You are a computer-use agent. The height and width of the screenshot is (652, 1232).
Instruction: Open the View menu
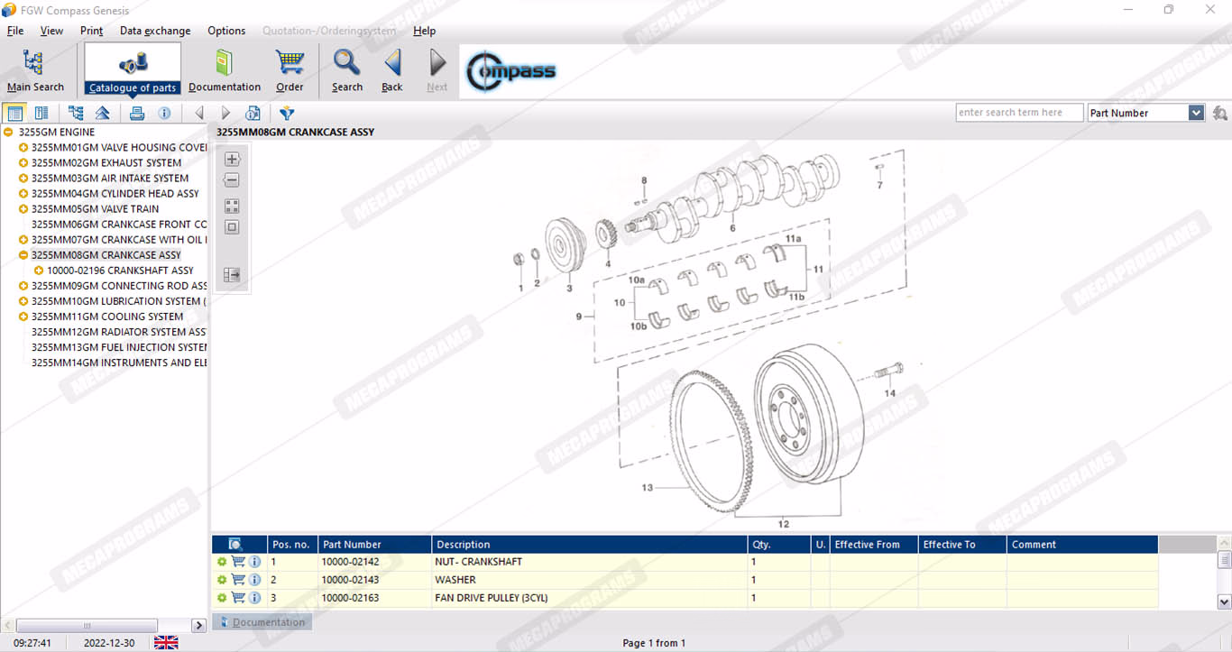point(51,31)
